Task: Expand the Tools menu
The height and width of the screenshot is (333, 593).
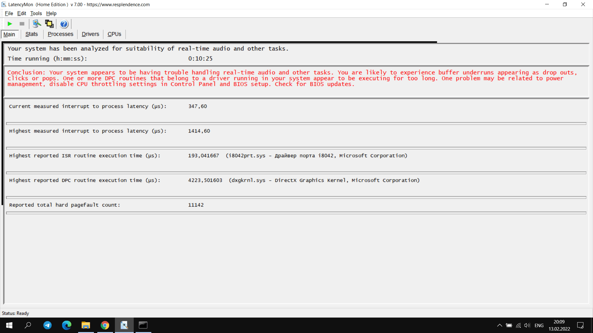Action: [x=36, y=13]
